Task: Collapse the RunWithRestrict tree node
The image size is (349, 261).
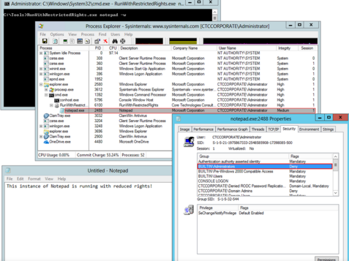Action: [x=52, y=105]
